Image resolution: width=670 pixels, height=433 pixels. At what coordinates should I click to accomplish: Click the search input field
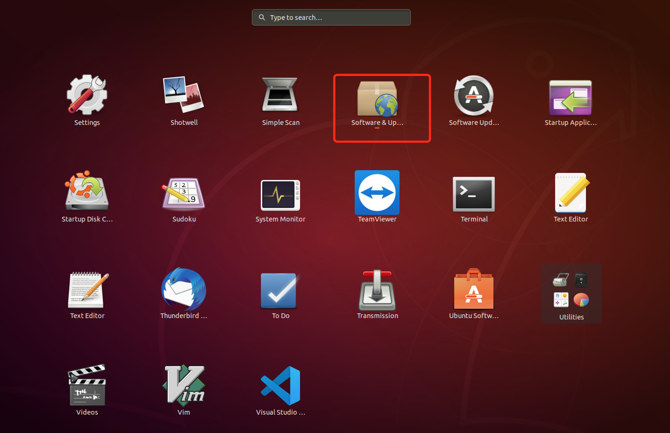(331, 17)
